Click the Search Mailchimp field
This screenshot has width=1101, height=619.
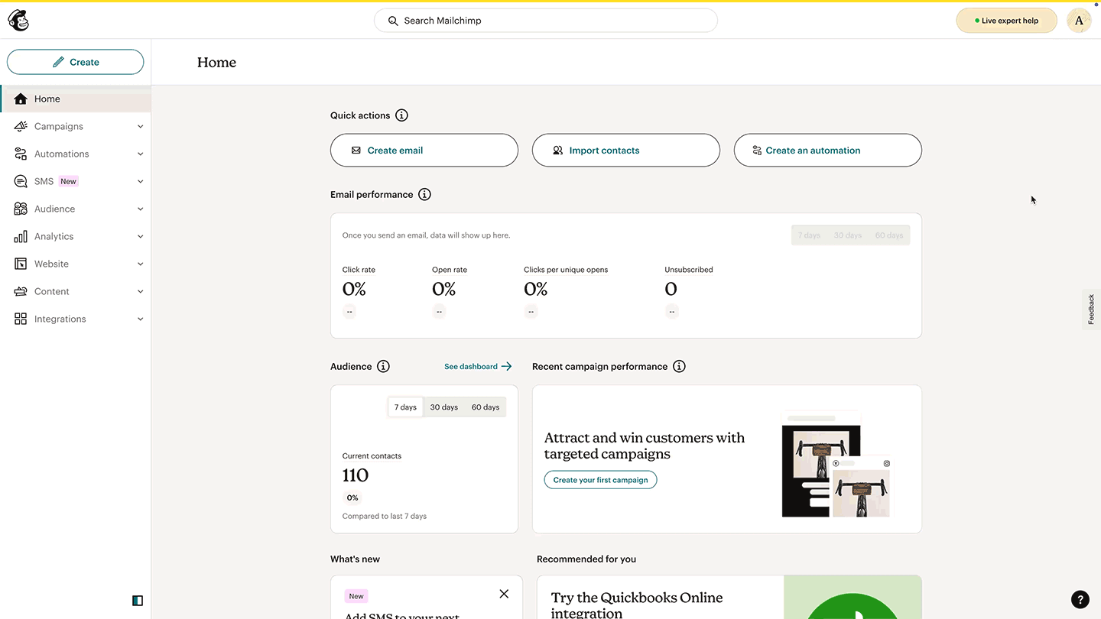click(x=545, y=21)
